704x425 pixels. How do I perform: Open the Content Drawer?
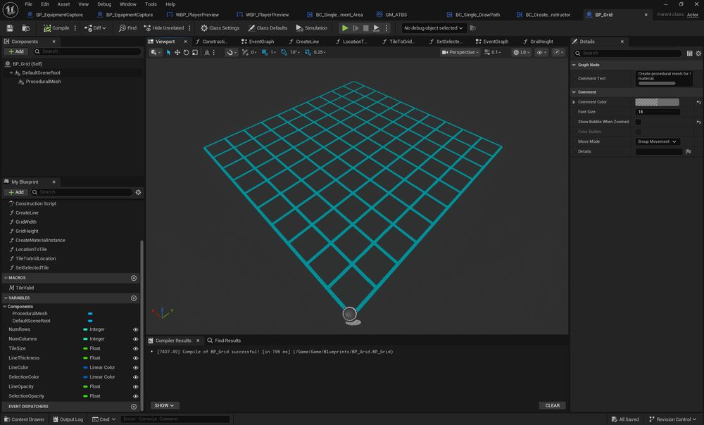tap(24, 419)
